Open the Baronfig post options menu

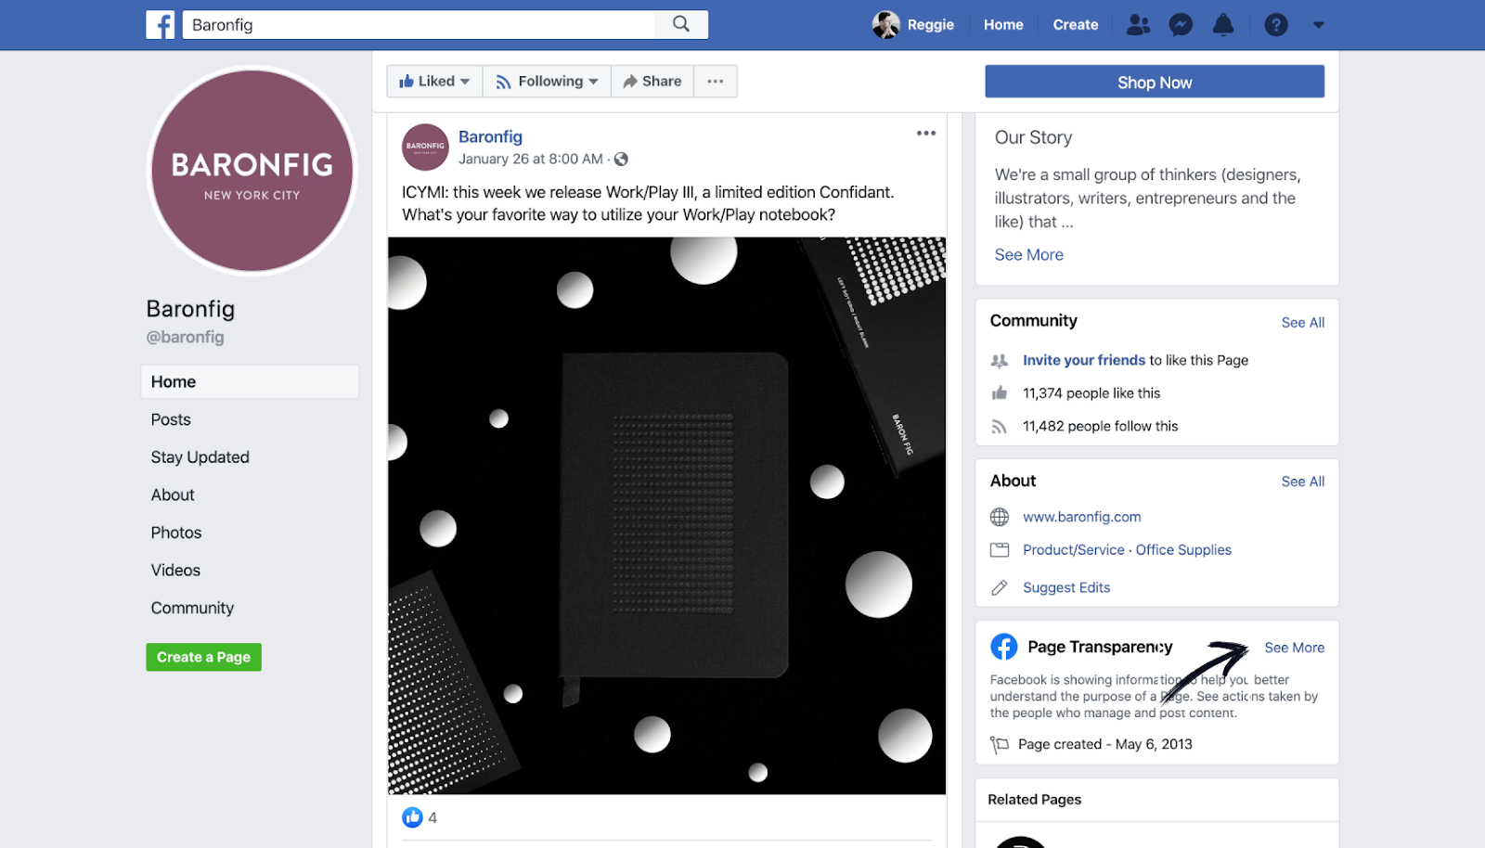point(926,134)
